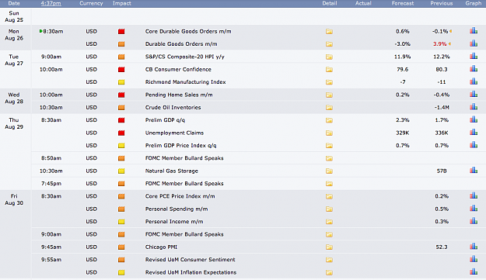
Task: Open detail folder for Natural Gas Storage
Action: tap(329, 171)
